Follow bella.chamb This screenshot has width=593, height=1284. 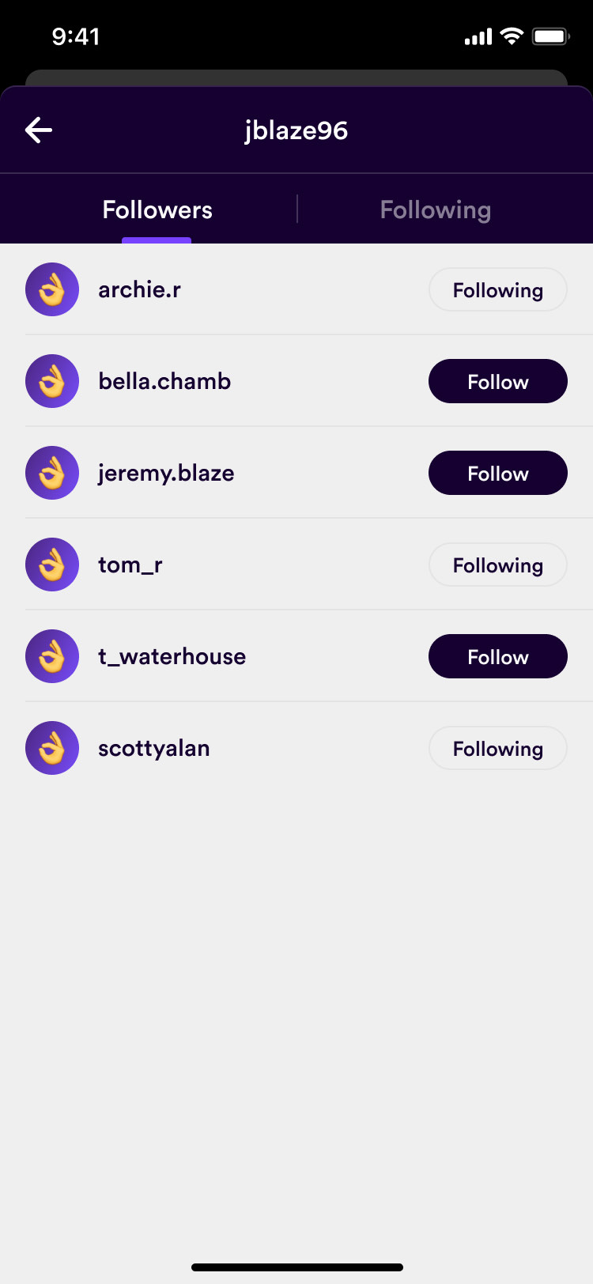pyautogui.click(x=497, y=381)
